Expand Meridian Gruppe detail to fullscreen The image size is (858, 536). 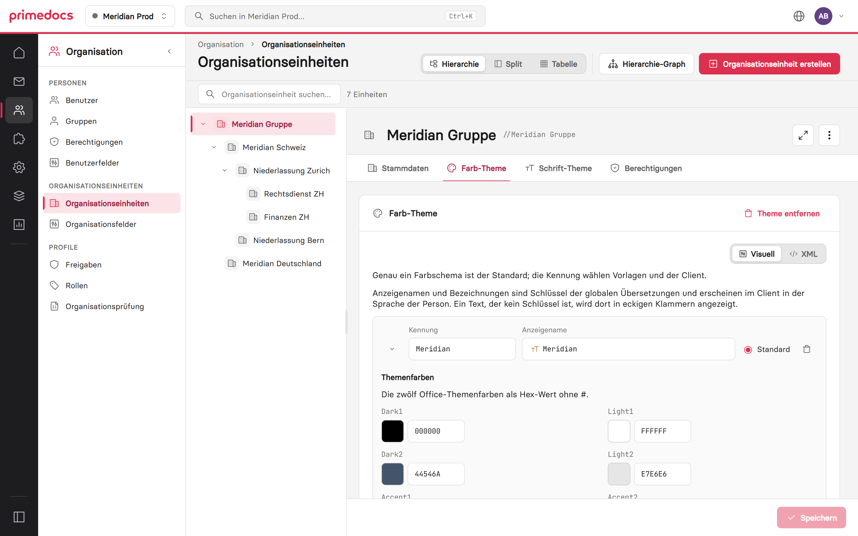point(803,135)
